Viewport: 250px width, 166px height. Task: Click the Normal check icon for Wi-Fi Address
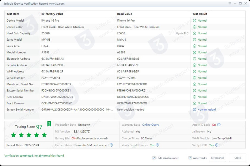(194, 72)
